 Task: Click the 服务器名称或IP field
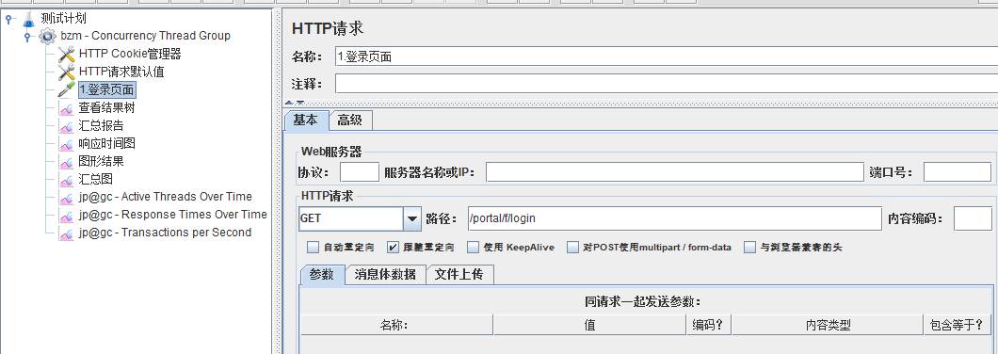point(675,172)
